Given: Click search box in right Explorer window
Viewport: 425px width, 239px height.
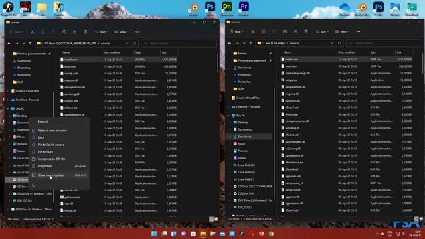Looking at the screenshot, I should (x=384, y=43).
